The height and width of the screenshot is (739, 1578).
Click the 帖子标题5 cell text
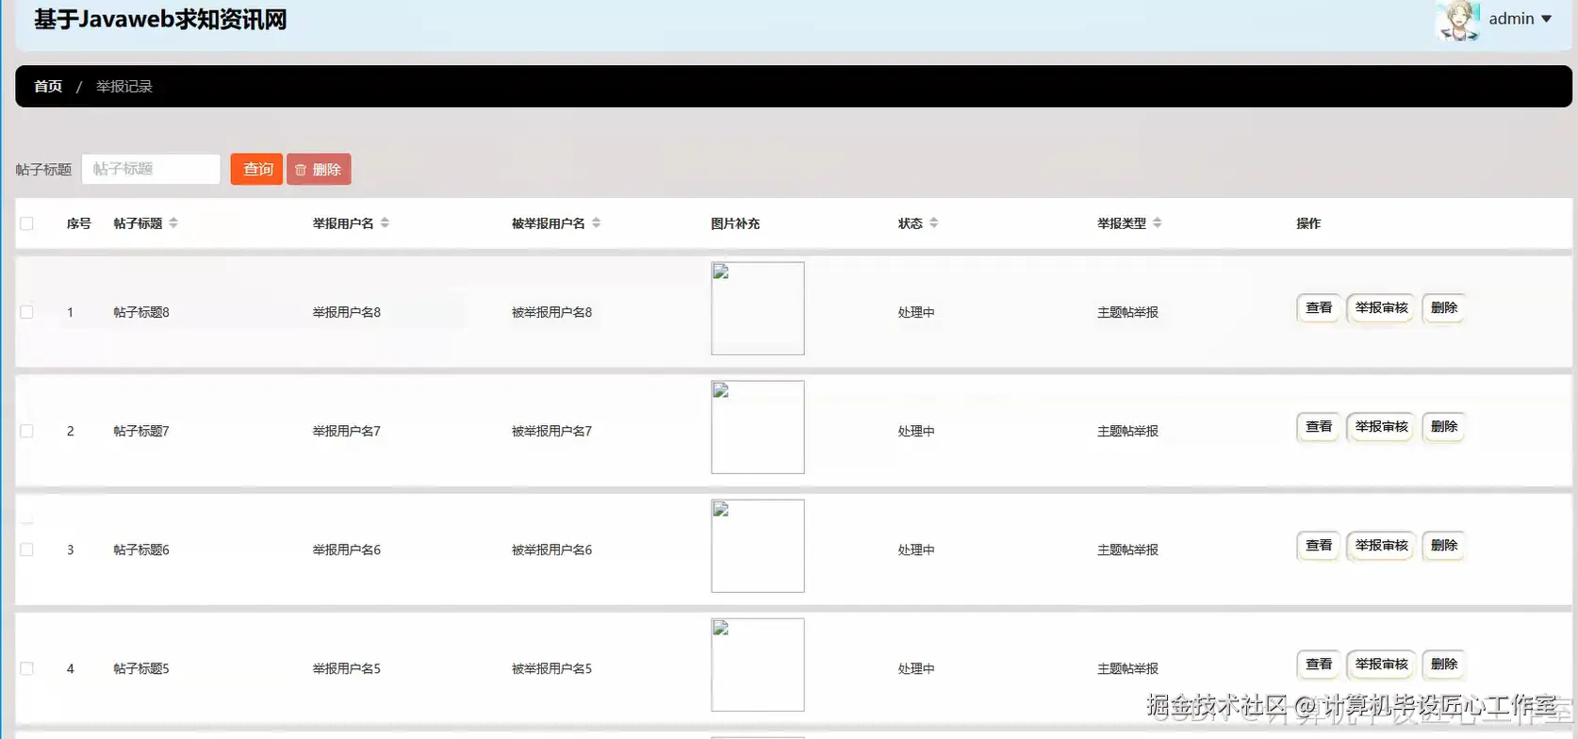click(141, 668)
